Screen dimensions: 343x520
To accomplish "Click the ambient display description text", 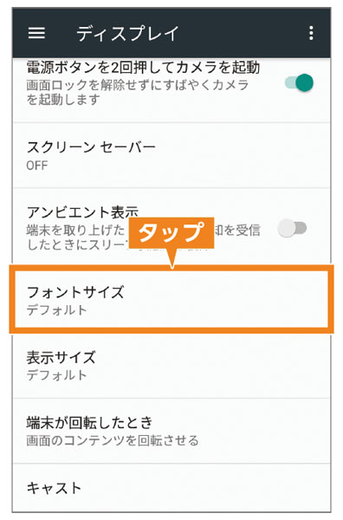I will tap(143, 237).
